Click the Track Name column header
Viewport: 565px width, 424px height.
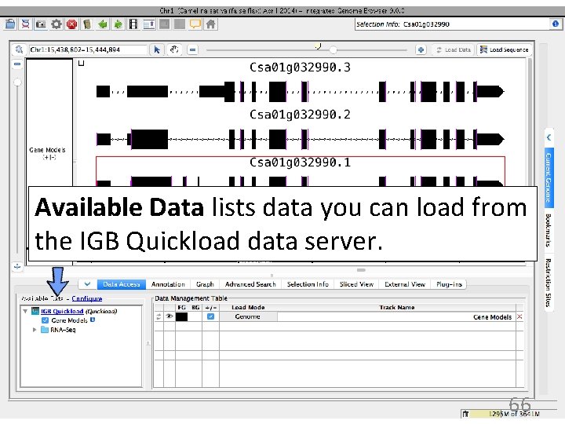[x=397, y=307]
